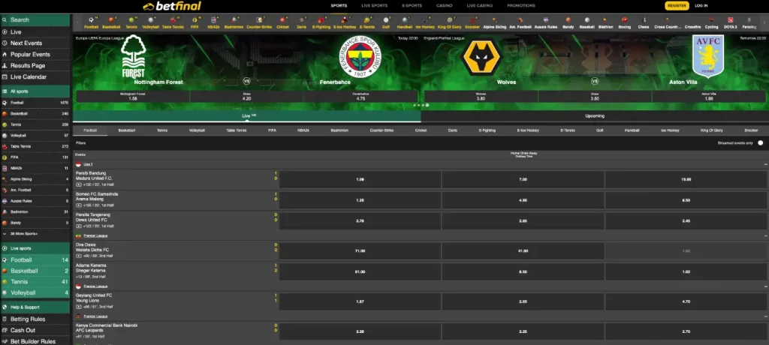Viewport: 769px width, 345px height.
Task: Select the Handball icon in the top carousel
Action: coord(405,23)
